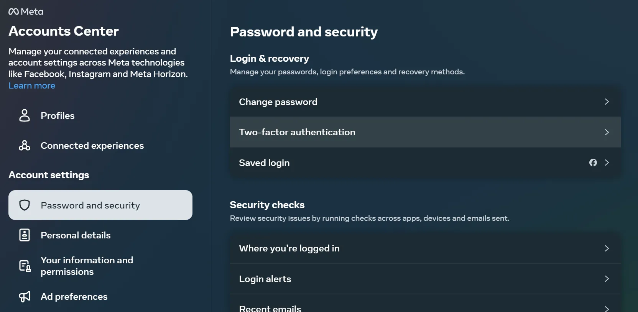Image resolution: width=638 pixels, height=312 pixels.
Task: Click the Ad preferences label
Action: point(74,297)
